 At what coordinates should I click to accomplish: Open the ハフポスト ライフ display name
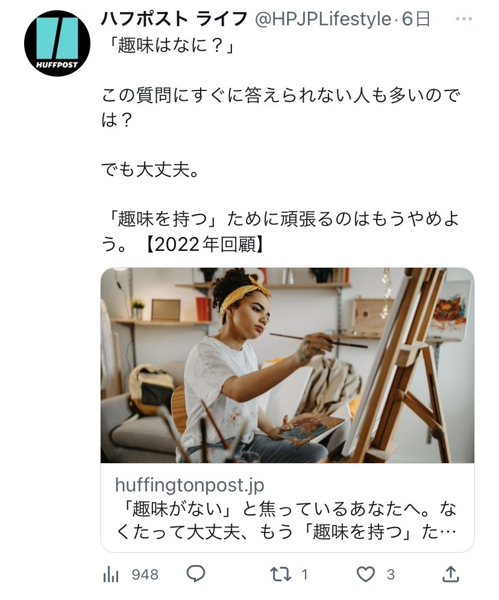(174, 19)
